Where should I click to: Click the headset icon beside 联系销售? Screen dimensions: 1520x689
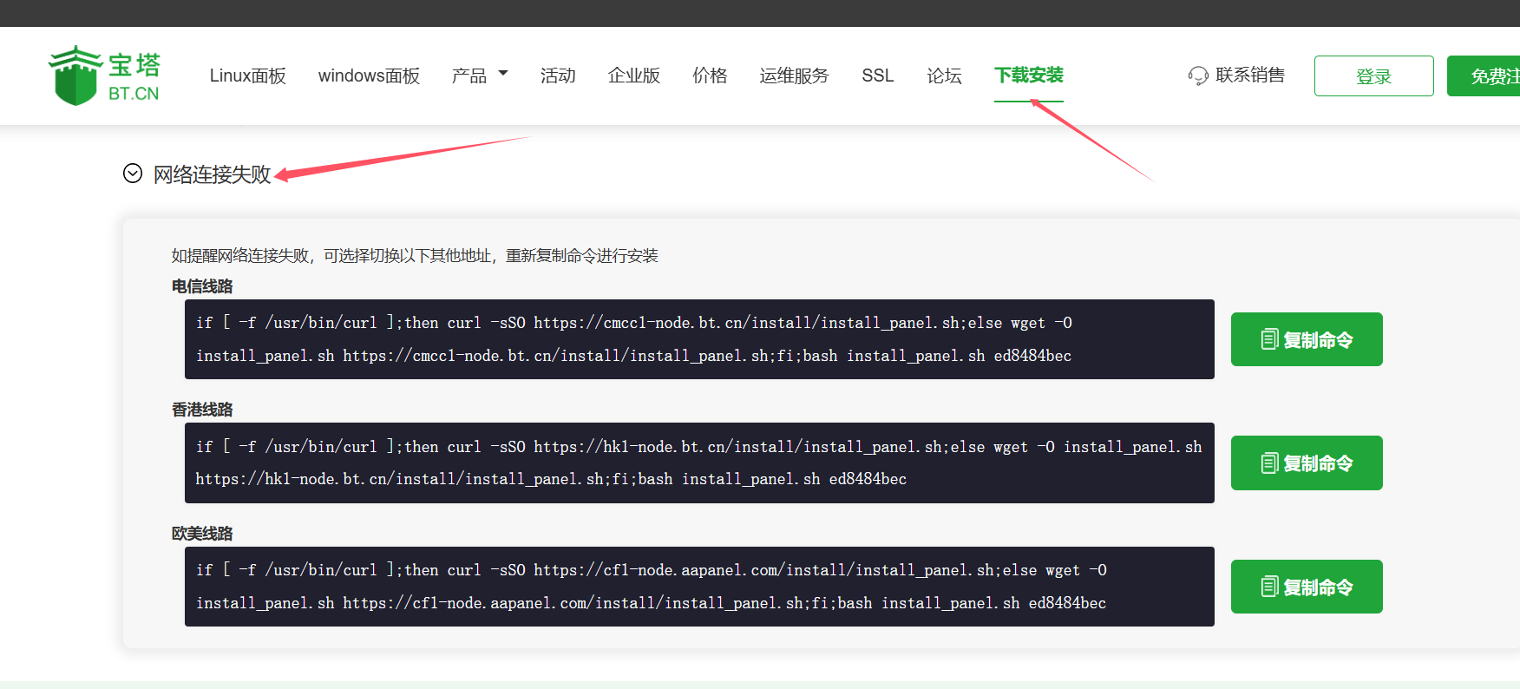point(1198,76)
